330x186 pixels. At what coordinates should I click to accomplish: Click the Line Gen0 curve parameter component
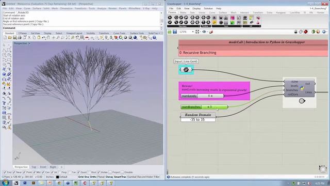[186, 70]
